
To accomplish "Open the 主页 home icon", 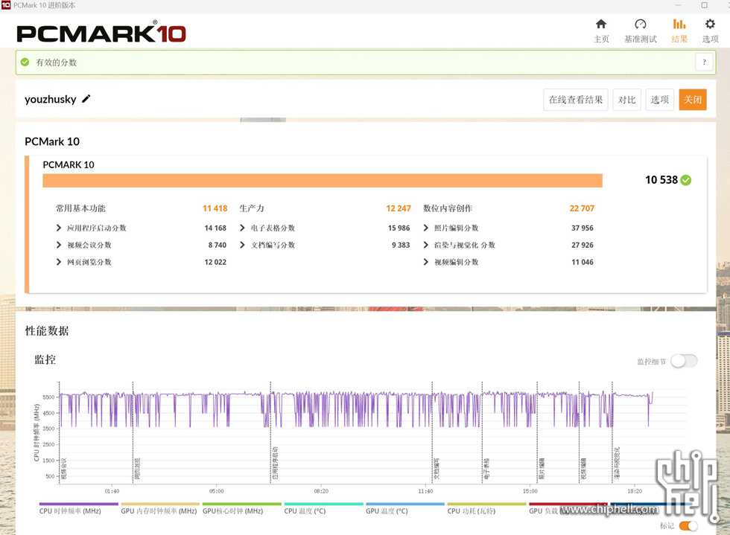I will tap(601, 25).
